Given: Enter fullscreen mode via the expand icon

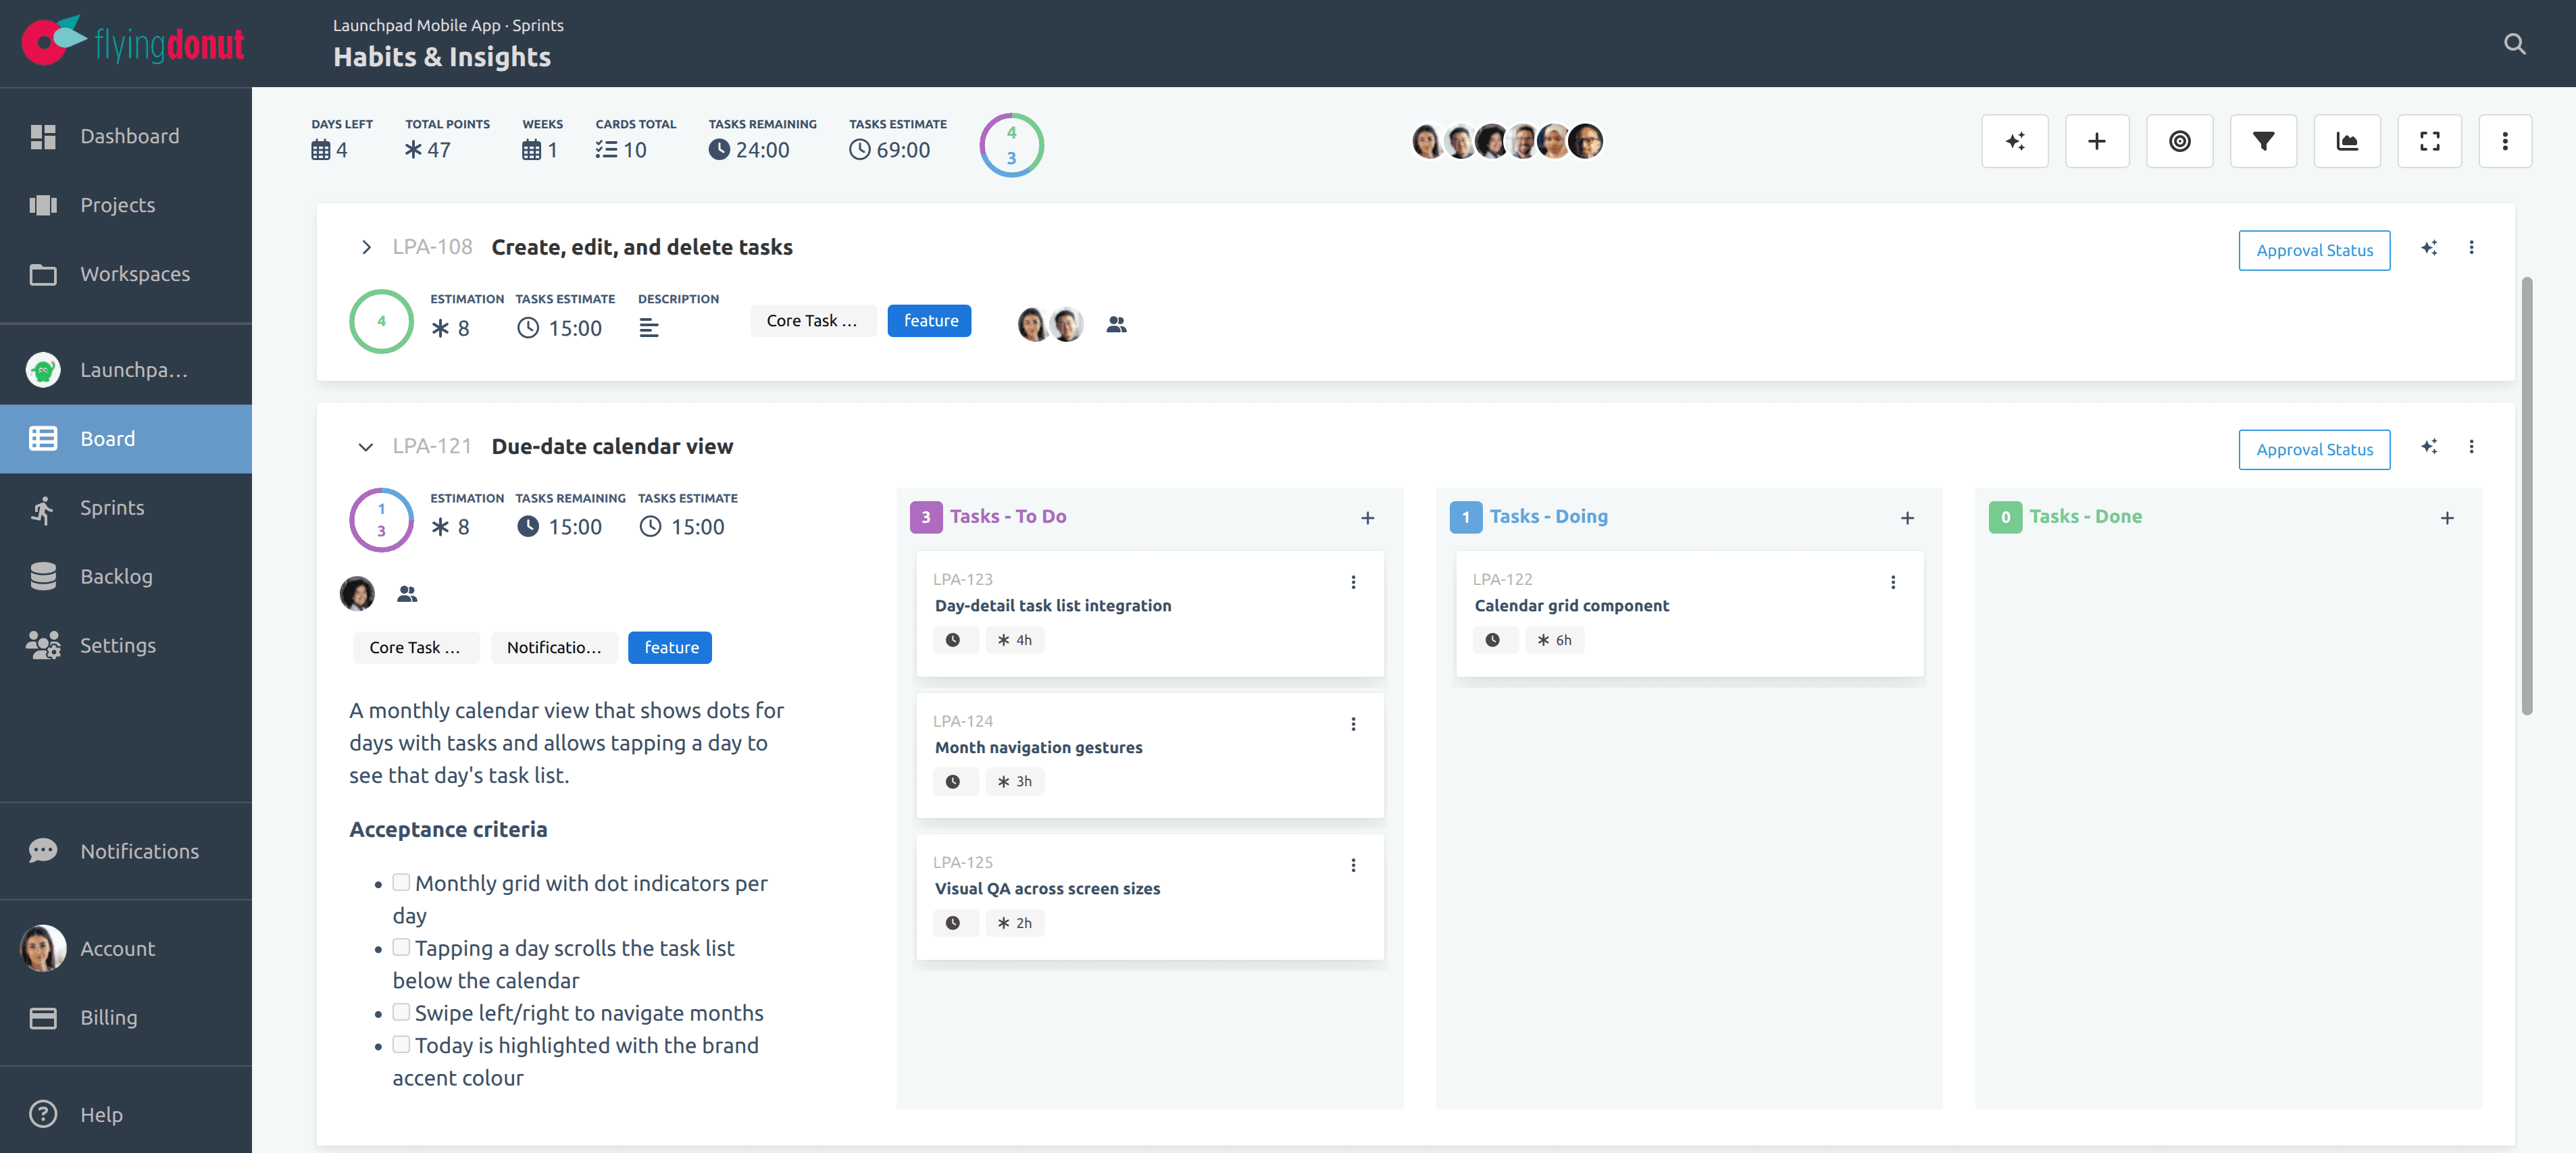Looking at the screenshot, I should [x=2430, y=141].
